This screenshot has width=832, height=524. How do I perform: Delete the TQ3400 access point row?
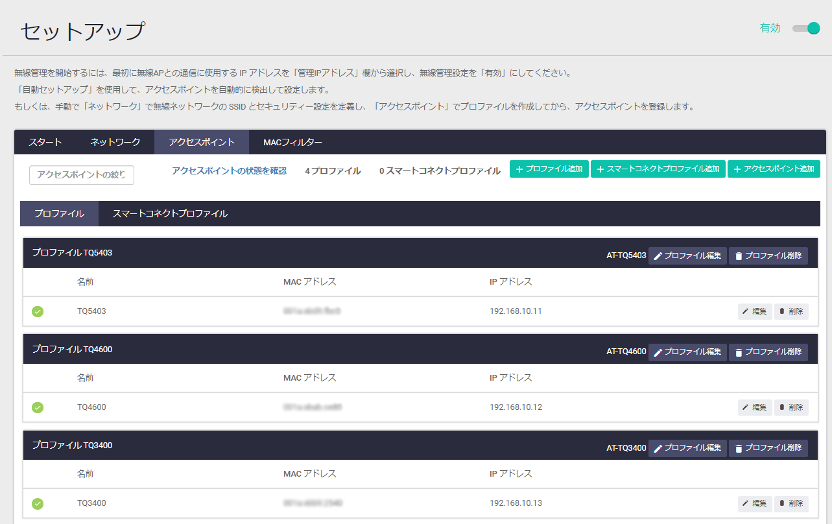point(791,503)
